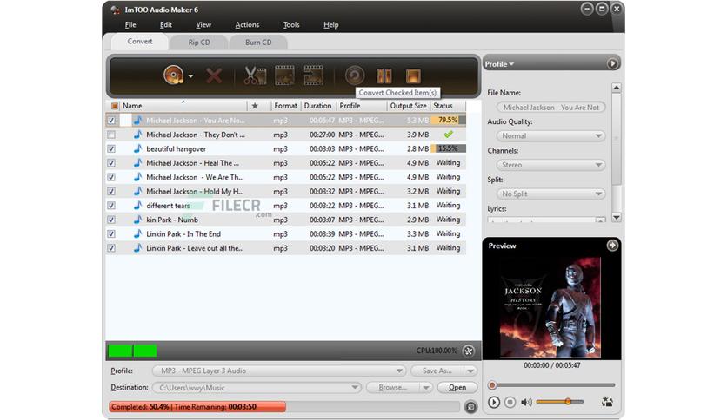This screenshot has width=727, height=420.
Task: Switch to the Burn CD tab
Action: pos(258,43)
